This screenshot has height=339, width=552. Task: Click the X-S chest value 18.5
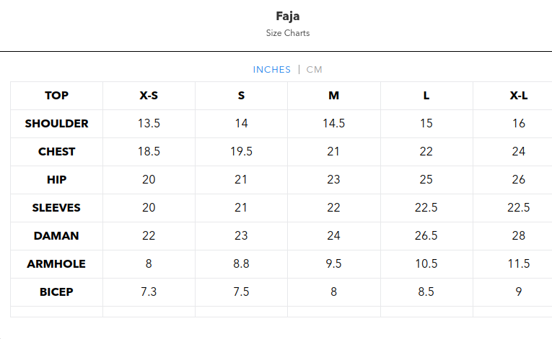pos(149,152)
